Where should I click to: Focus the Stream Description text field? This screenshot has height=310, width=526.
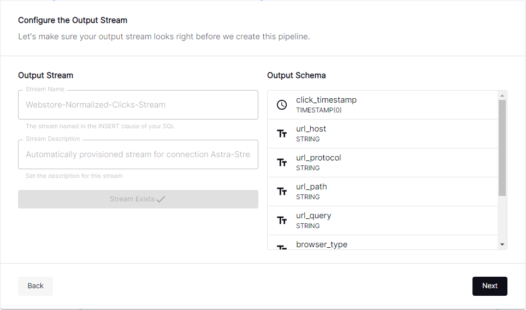pos(138,154)
